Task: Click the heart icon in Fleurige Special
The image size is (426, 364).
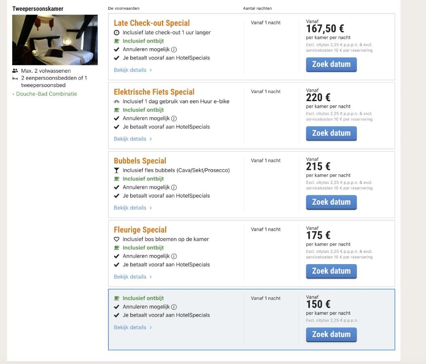Action: pyautogui.click(x=117, y=239)
